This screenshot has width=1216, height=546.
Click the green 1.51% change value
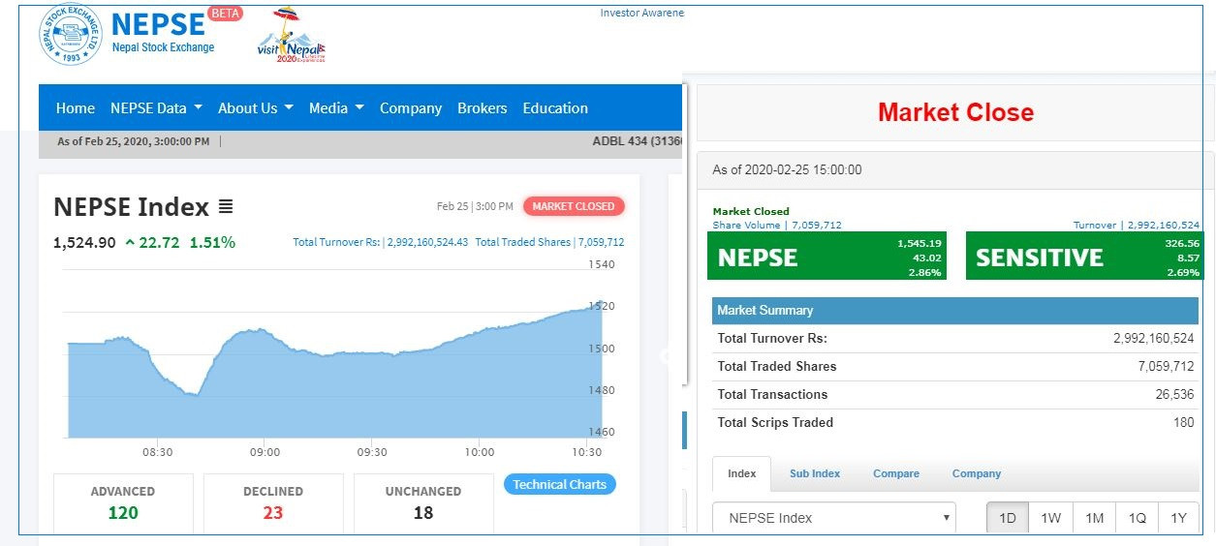pos(212,242)
